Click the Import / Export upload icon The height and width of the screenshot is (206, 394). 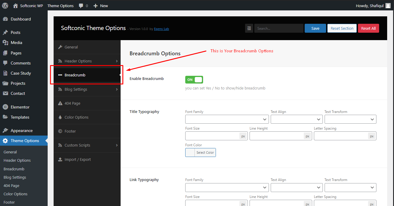click(x=60, y=159)
